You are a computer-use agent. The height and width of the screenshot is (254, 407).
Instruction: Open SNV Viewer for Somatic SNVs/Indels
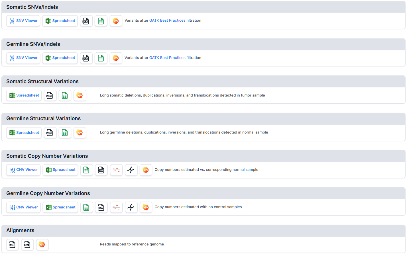(23, 21)
